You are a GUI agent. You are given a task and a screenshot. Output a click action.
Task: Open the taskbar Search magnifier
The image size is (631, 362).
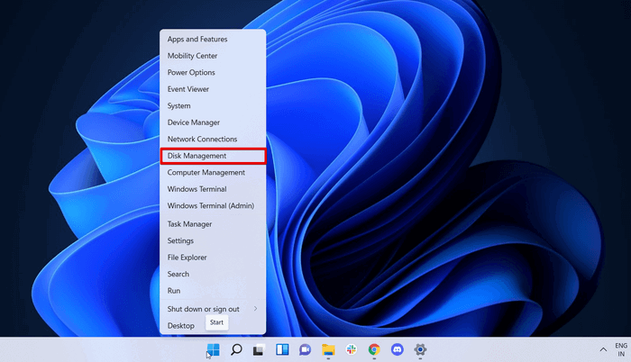coord(236,349)
